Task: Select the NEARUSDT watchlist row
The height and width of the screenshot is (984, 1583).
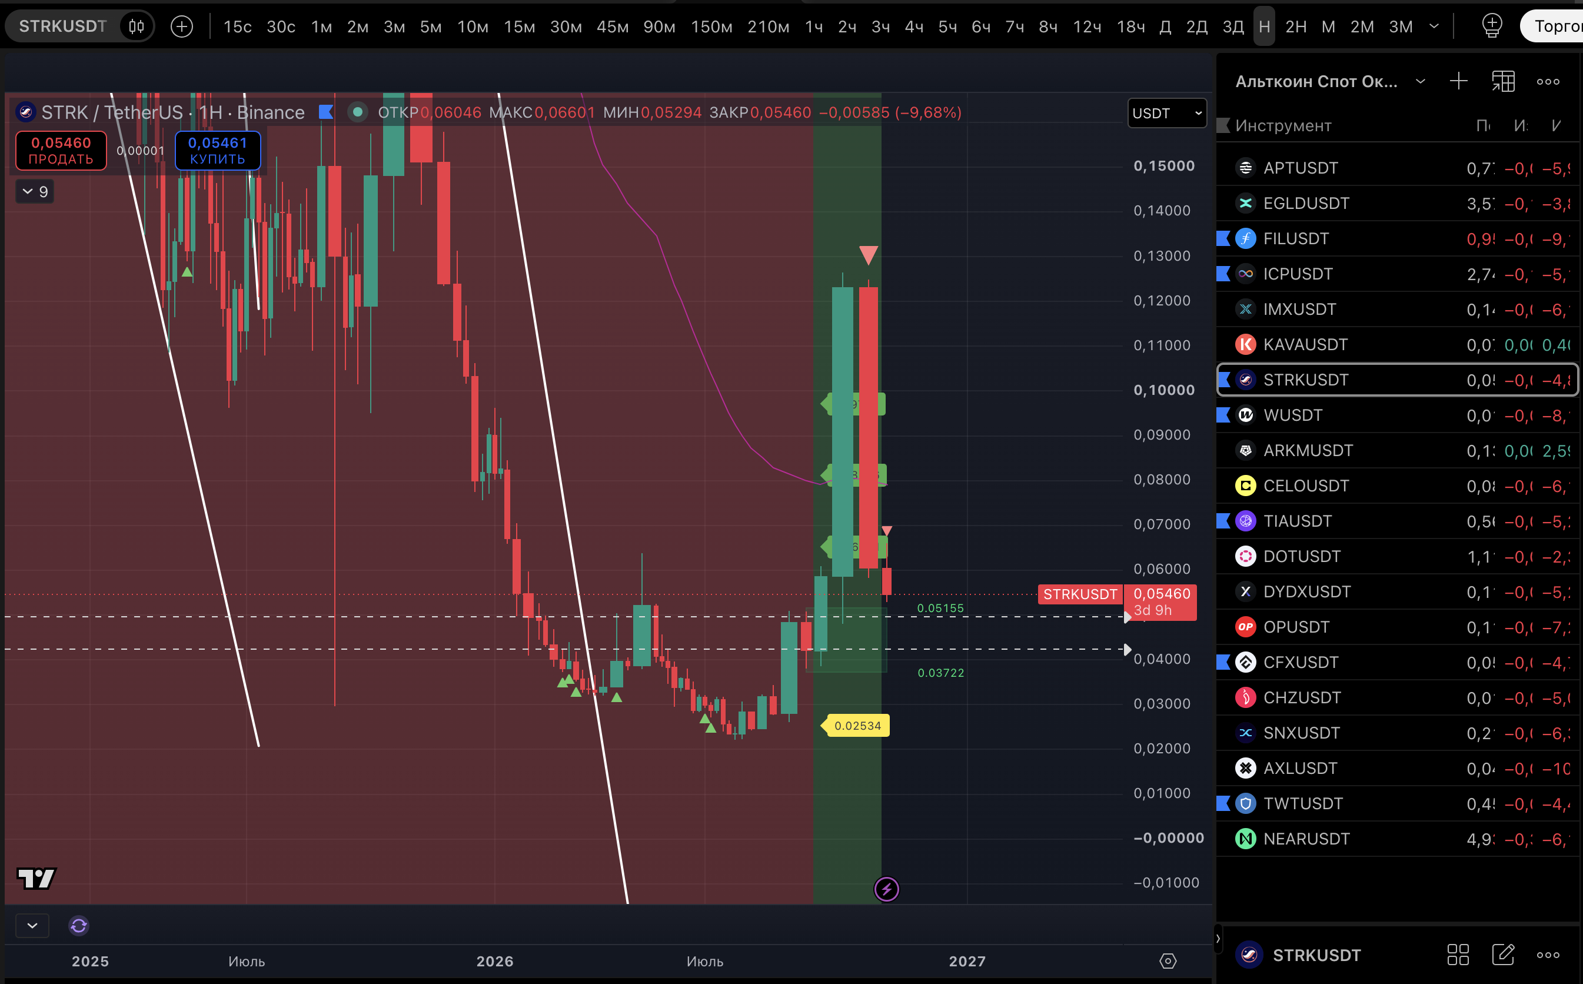Action: (x=1399, y=839)
